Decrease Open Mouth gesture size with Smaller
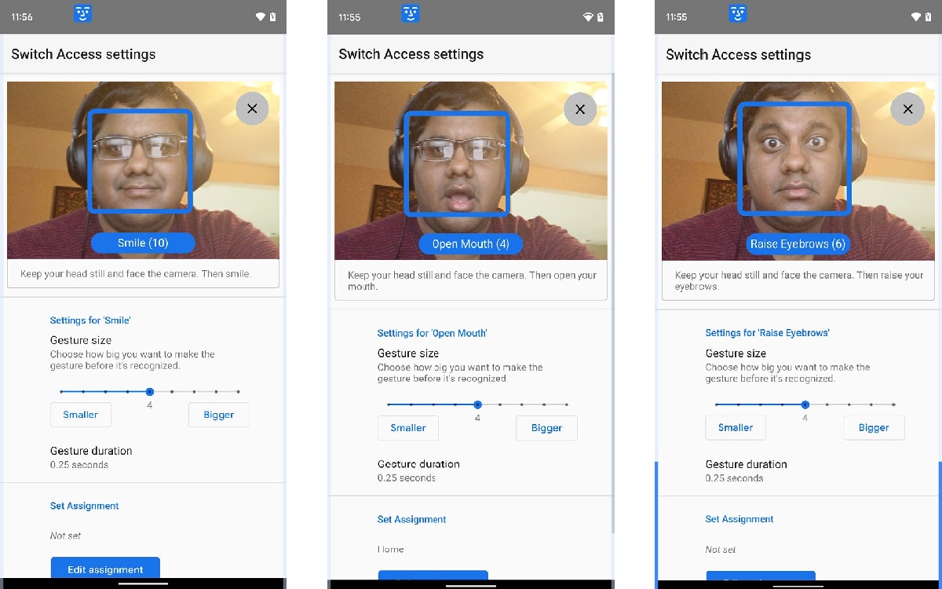The height and width of the screenshot is (589, 942). tap(408, 428)
